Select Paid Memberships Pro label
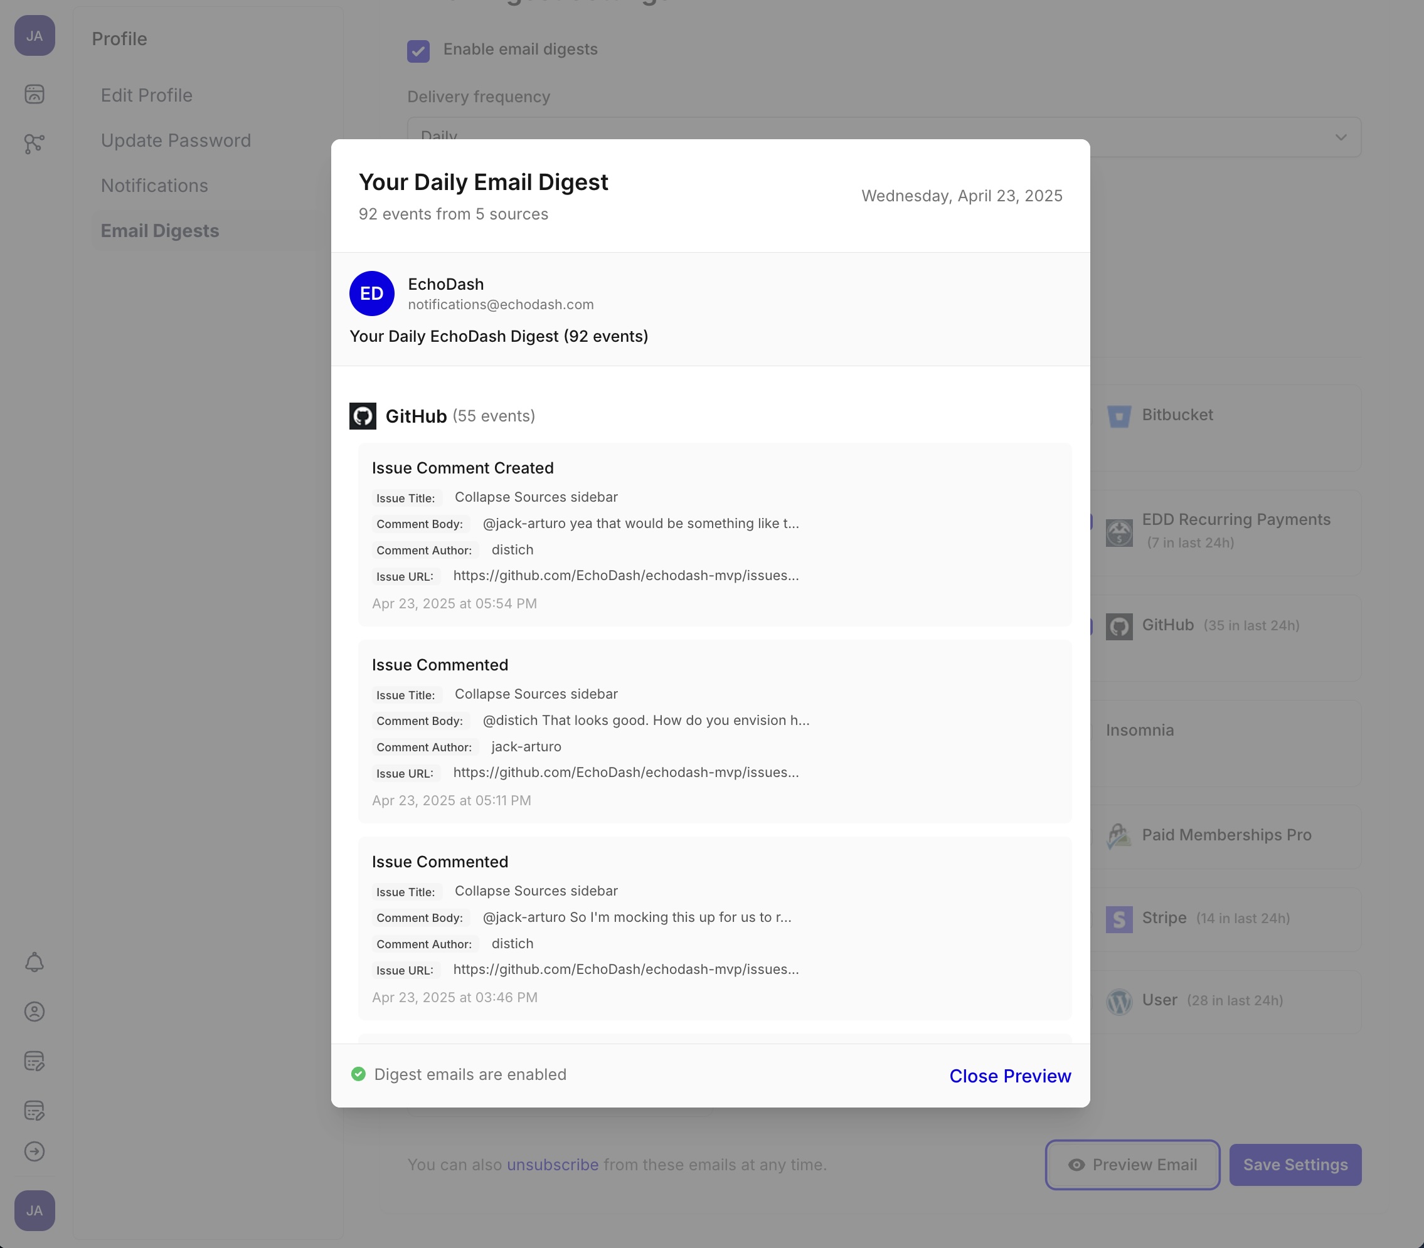Viewport: 1424px width, 1248px height. [1226, 835]
